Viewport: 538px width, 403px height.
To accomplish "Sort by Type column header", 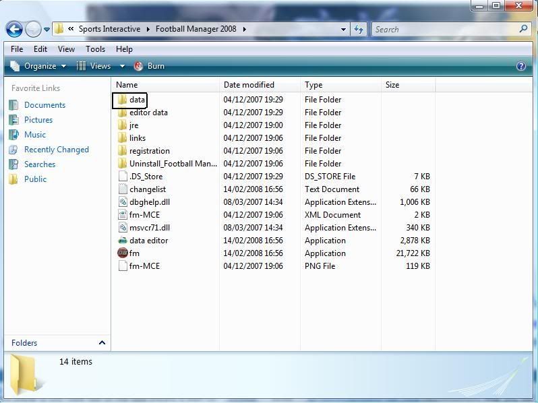I will click(x=340, y=85).
